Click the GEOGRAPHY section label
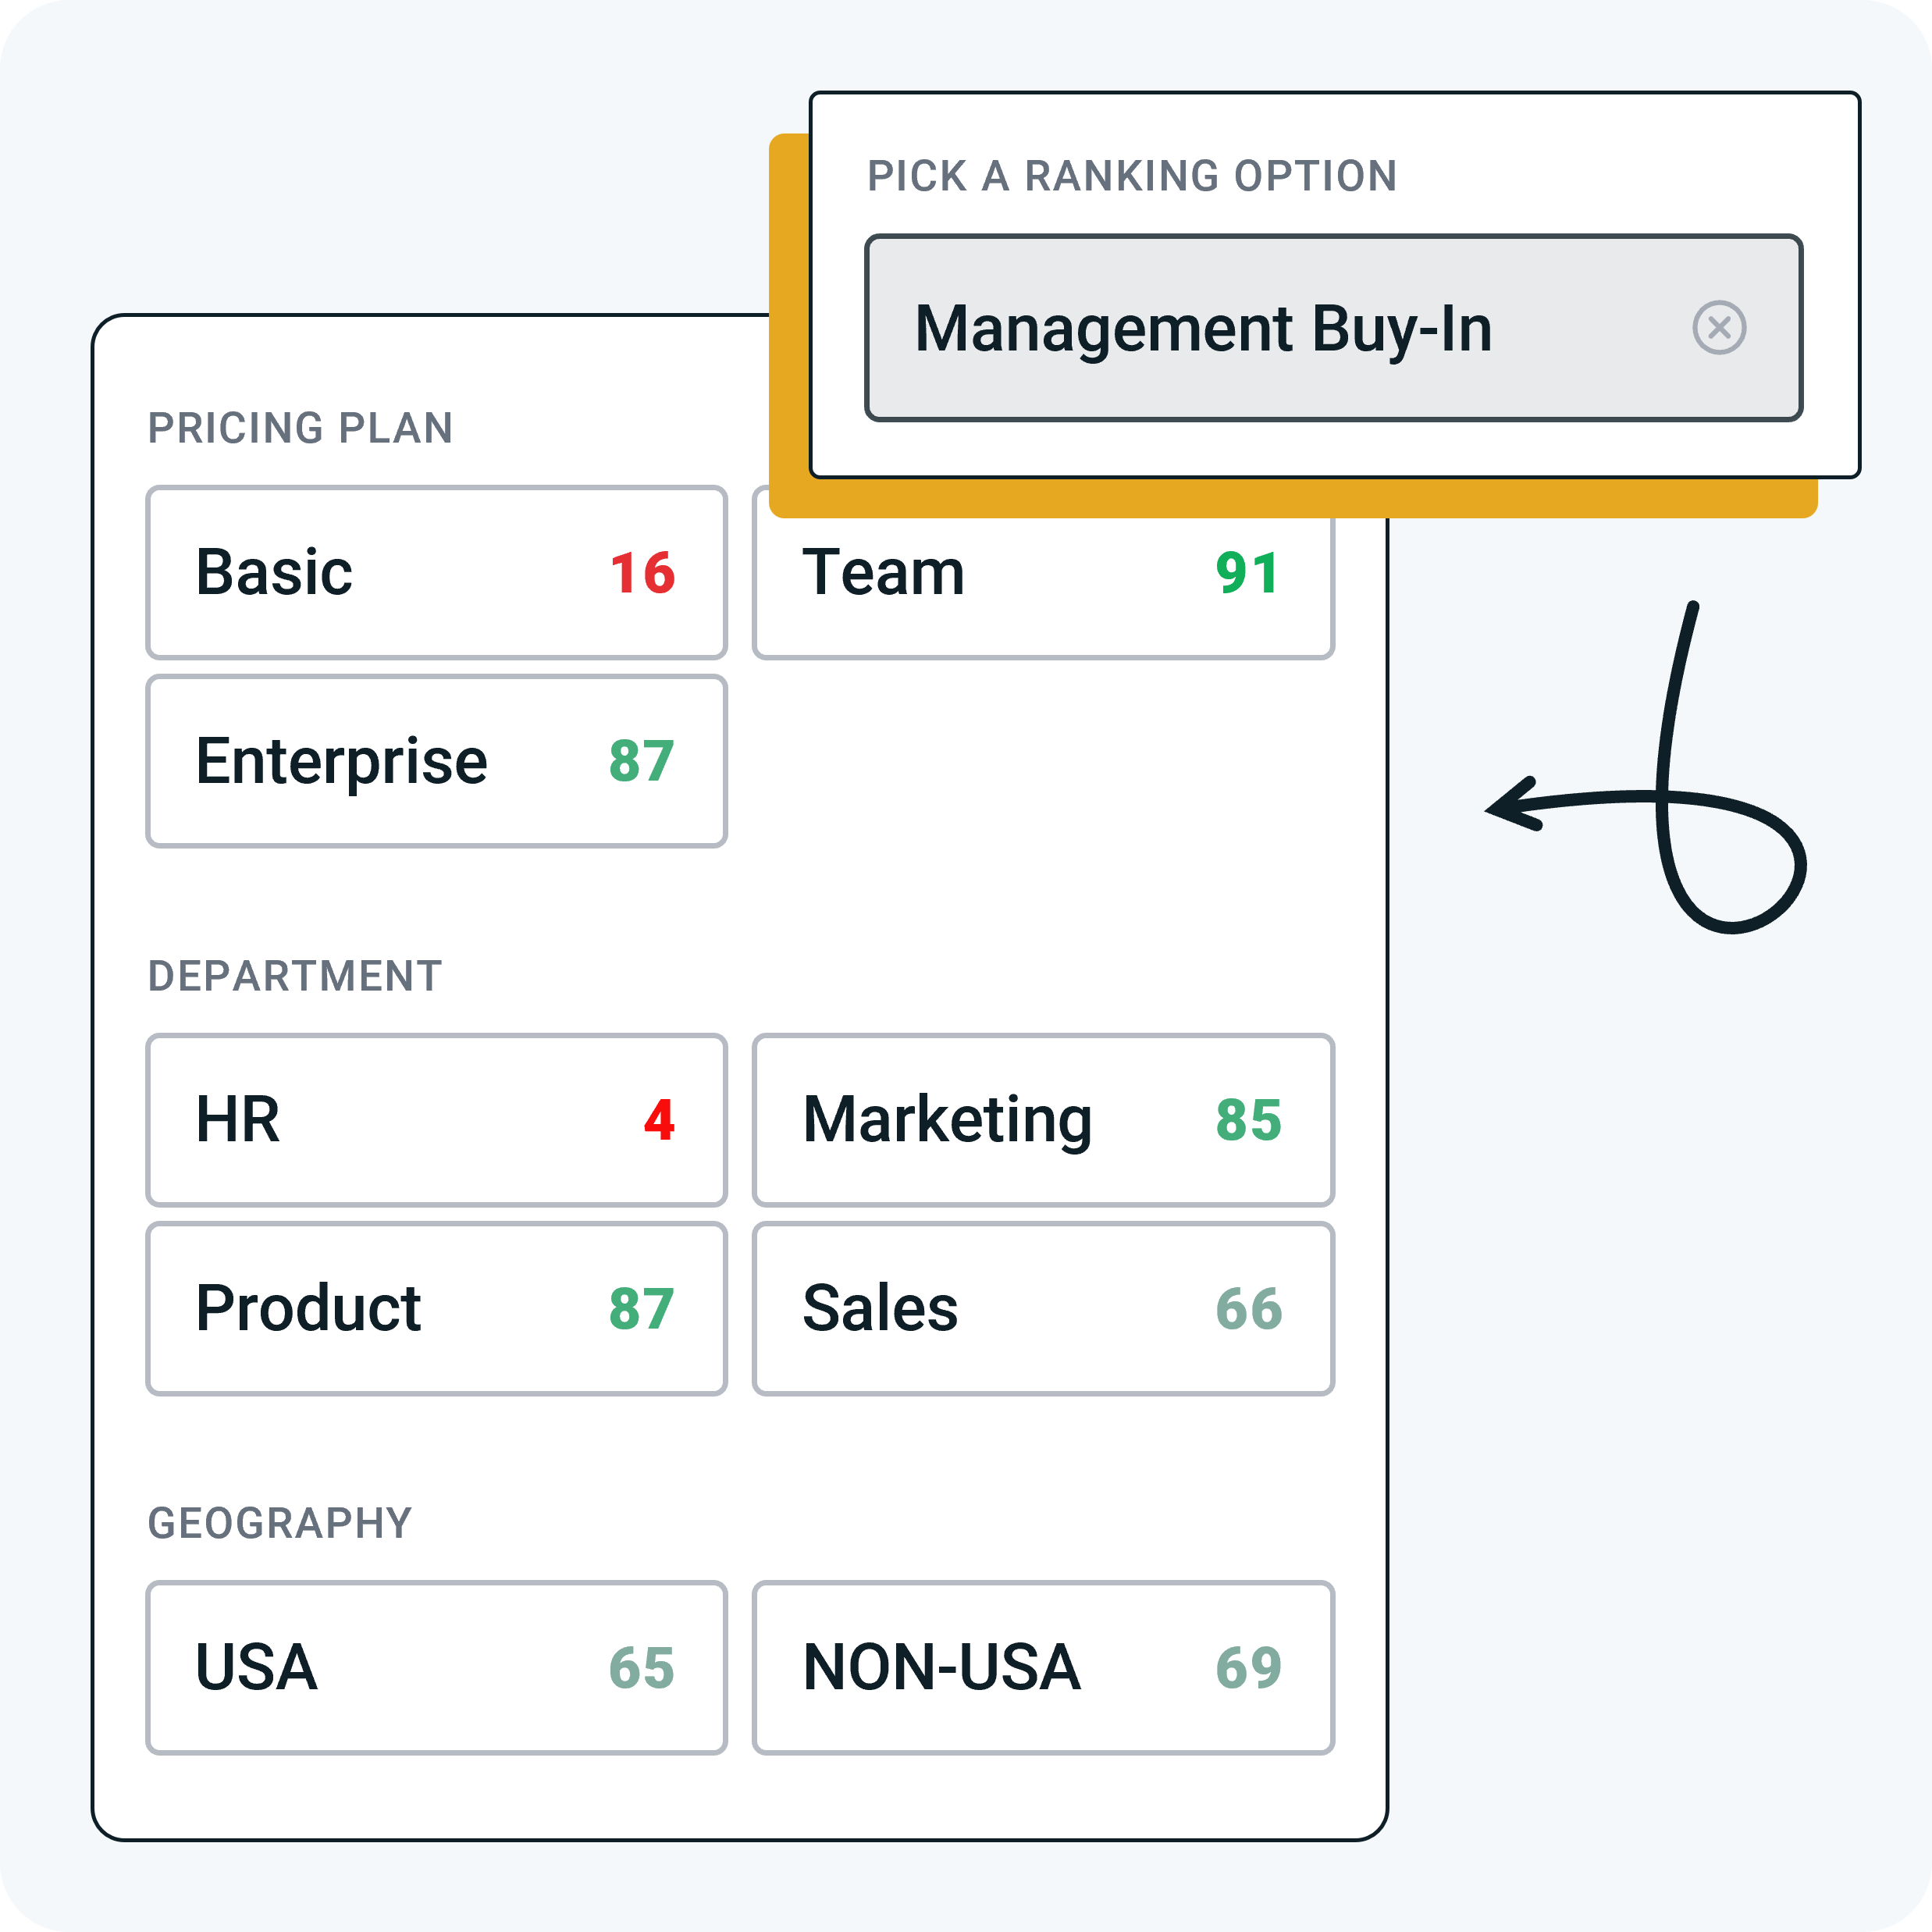 click(x=281, y=1522)
